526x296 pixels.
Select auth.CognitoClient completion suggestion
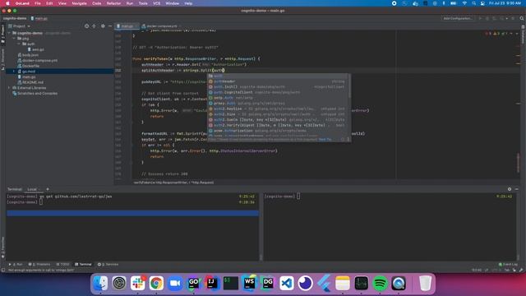279,92
